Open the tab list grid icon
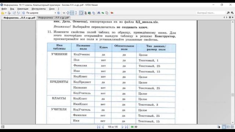 230,18
